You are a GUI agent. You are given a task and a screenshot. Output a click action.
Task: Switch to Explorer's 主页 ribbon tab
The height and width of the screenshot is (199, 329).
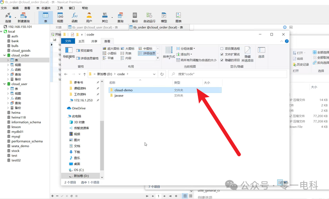[x=81, y=41]
